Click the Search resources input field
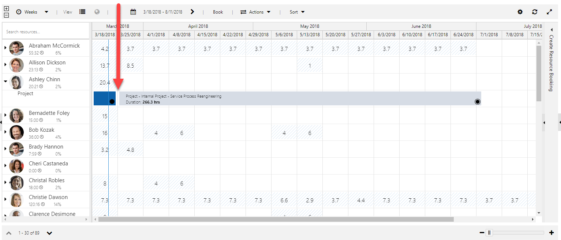561x240 pixels. click(45, 32)
